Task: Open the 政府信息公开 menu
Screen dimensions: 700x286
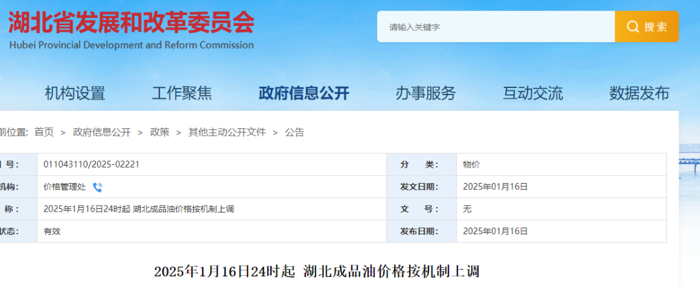Action: 303,93
